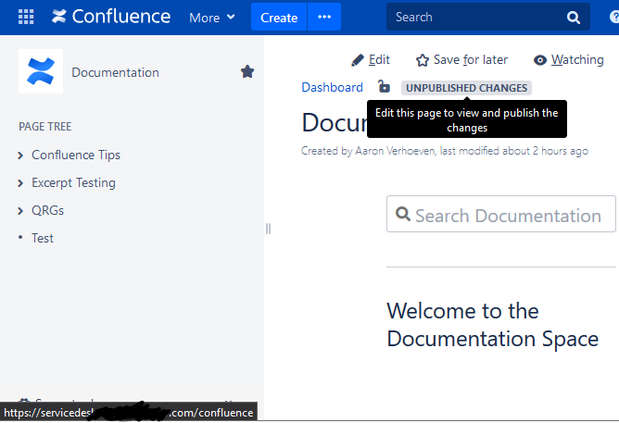This screenshot has width=619, height=423.
Task: Expand the Excerpt Testing tree item
Action: click(x=20, y=183)
